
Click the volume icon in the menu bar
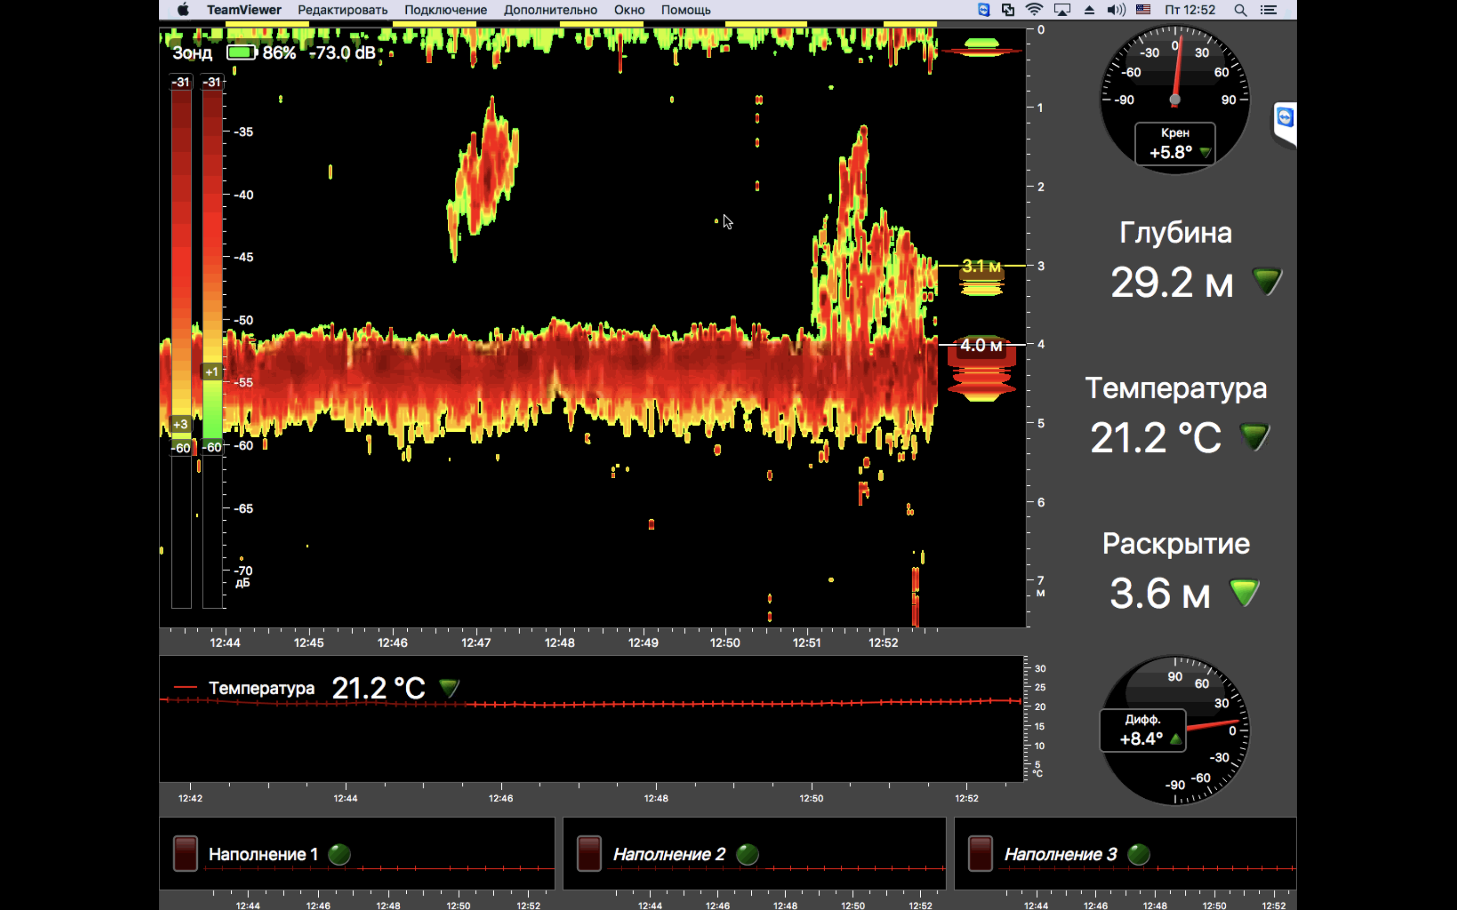[1116, 10]
